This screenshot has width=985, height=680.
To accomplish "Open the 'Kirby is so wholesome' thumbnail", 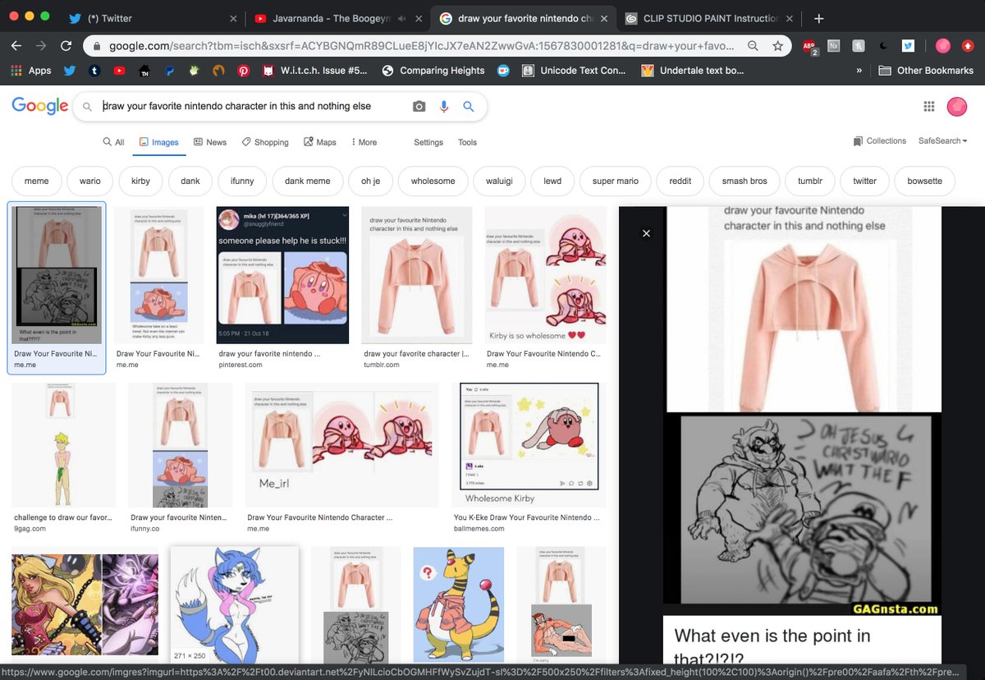I will pos(546,275).
